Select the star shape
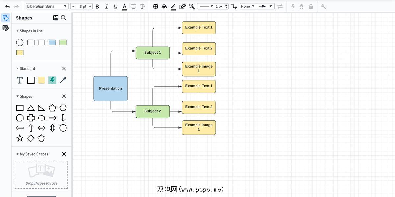Viewport: 395px width, 197px height. [20, 138]
